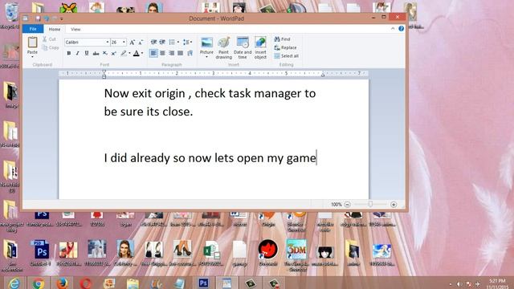Image resolution: width=514 pixels, height=289 pixels.
Task: Open the Calibri font family dropdown
Action: 107,42
